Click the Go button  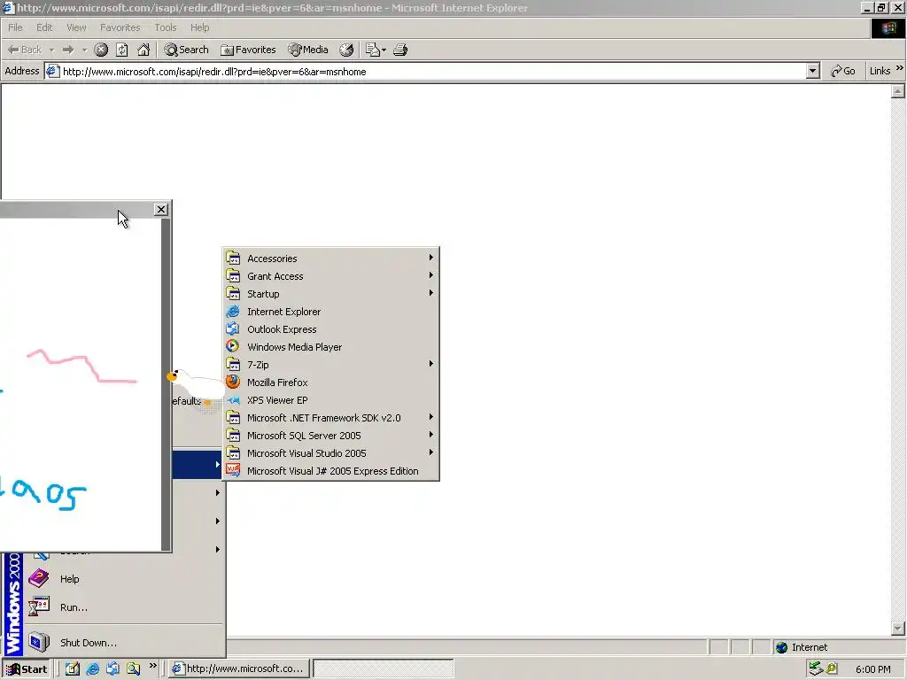coord(843,71)
